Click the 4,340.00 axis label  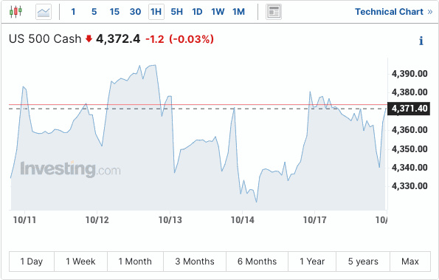[x=409, y=167]
